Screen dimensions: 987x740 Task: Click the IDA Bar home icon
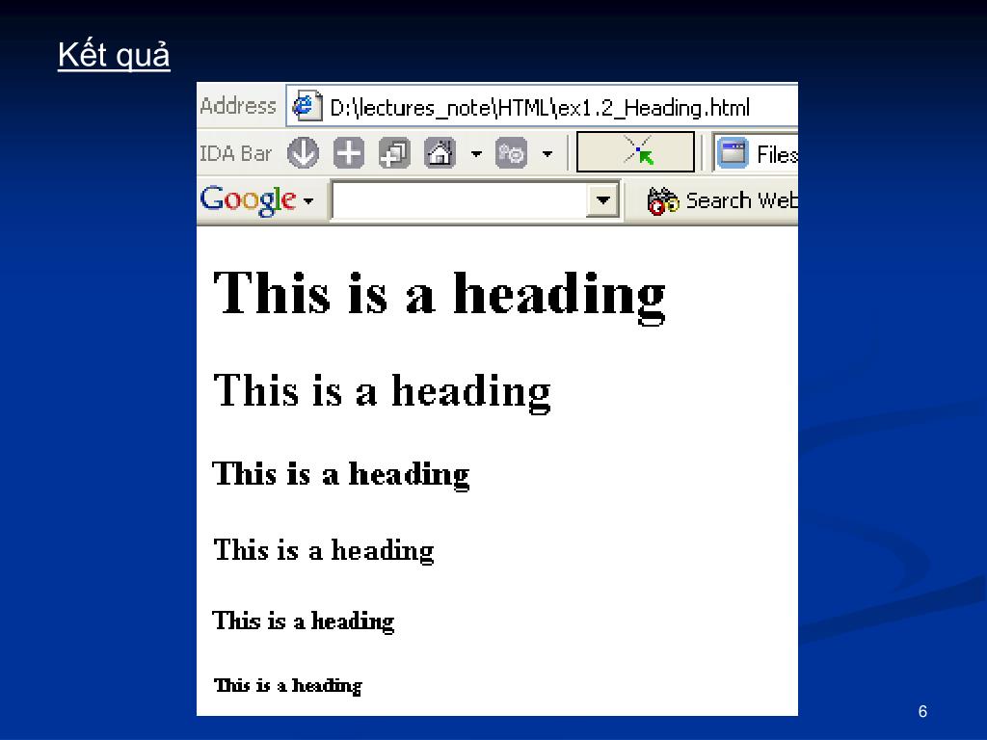tap(440, 153)
